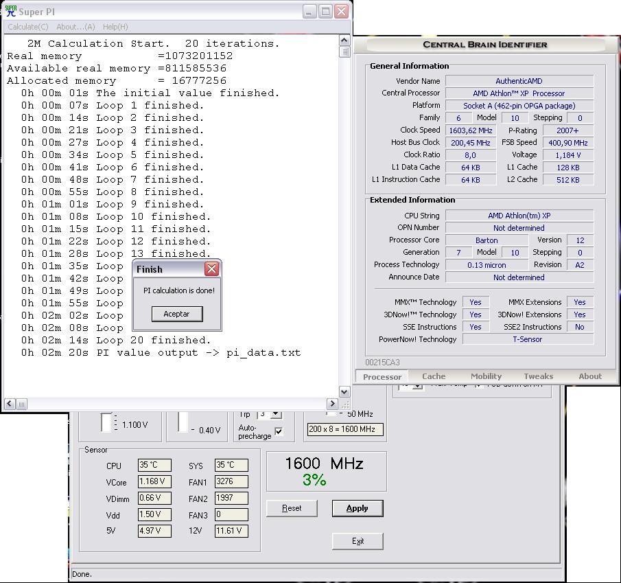Click the vertical scrollbar up arrow in Super PI
The height and width of the screenshot is (583, 621).
344,41
